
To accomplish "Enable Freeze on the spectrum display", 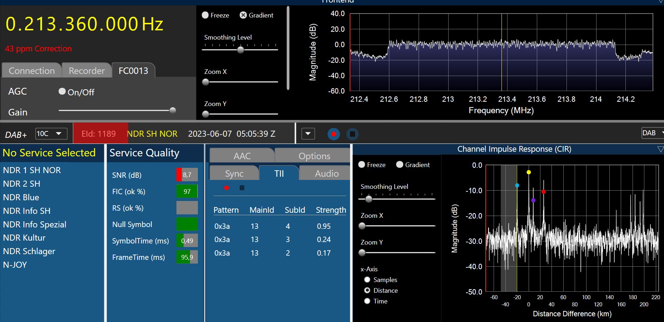I will [x=205, y=15].
